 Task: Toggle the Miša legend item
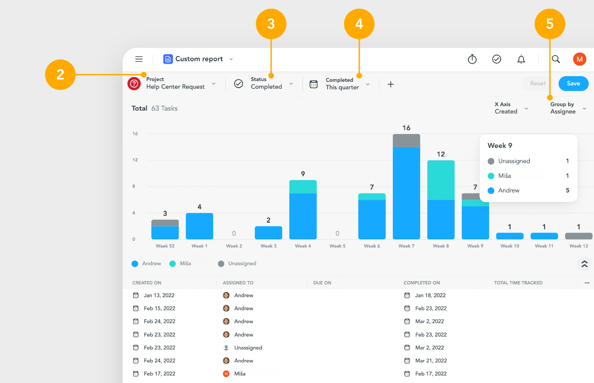pyautogui.click(x=180, y=263)
